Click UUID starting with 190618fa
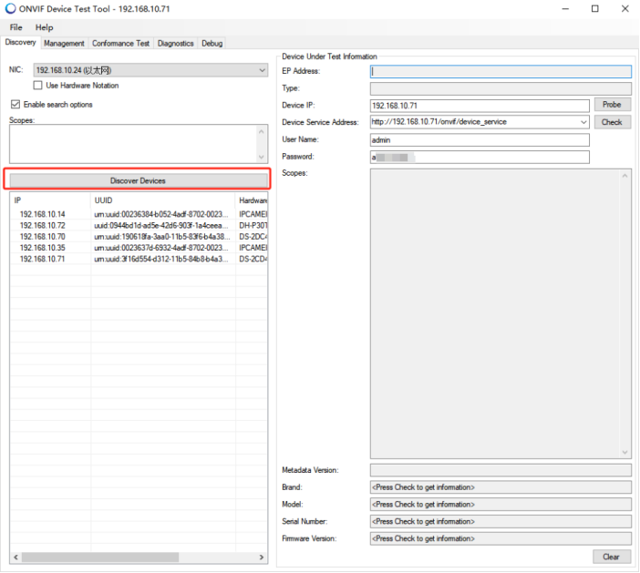The image size is (640, 573). click(x=161, y=237)
